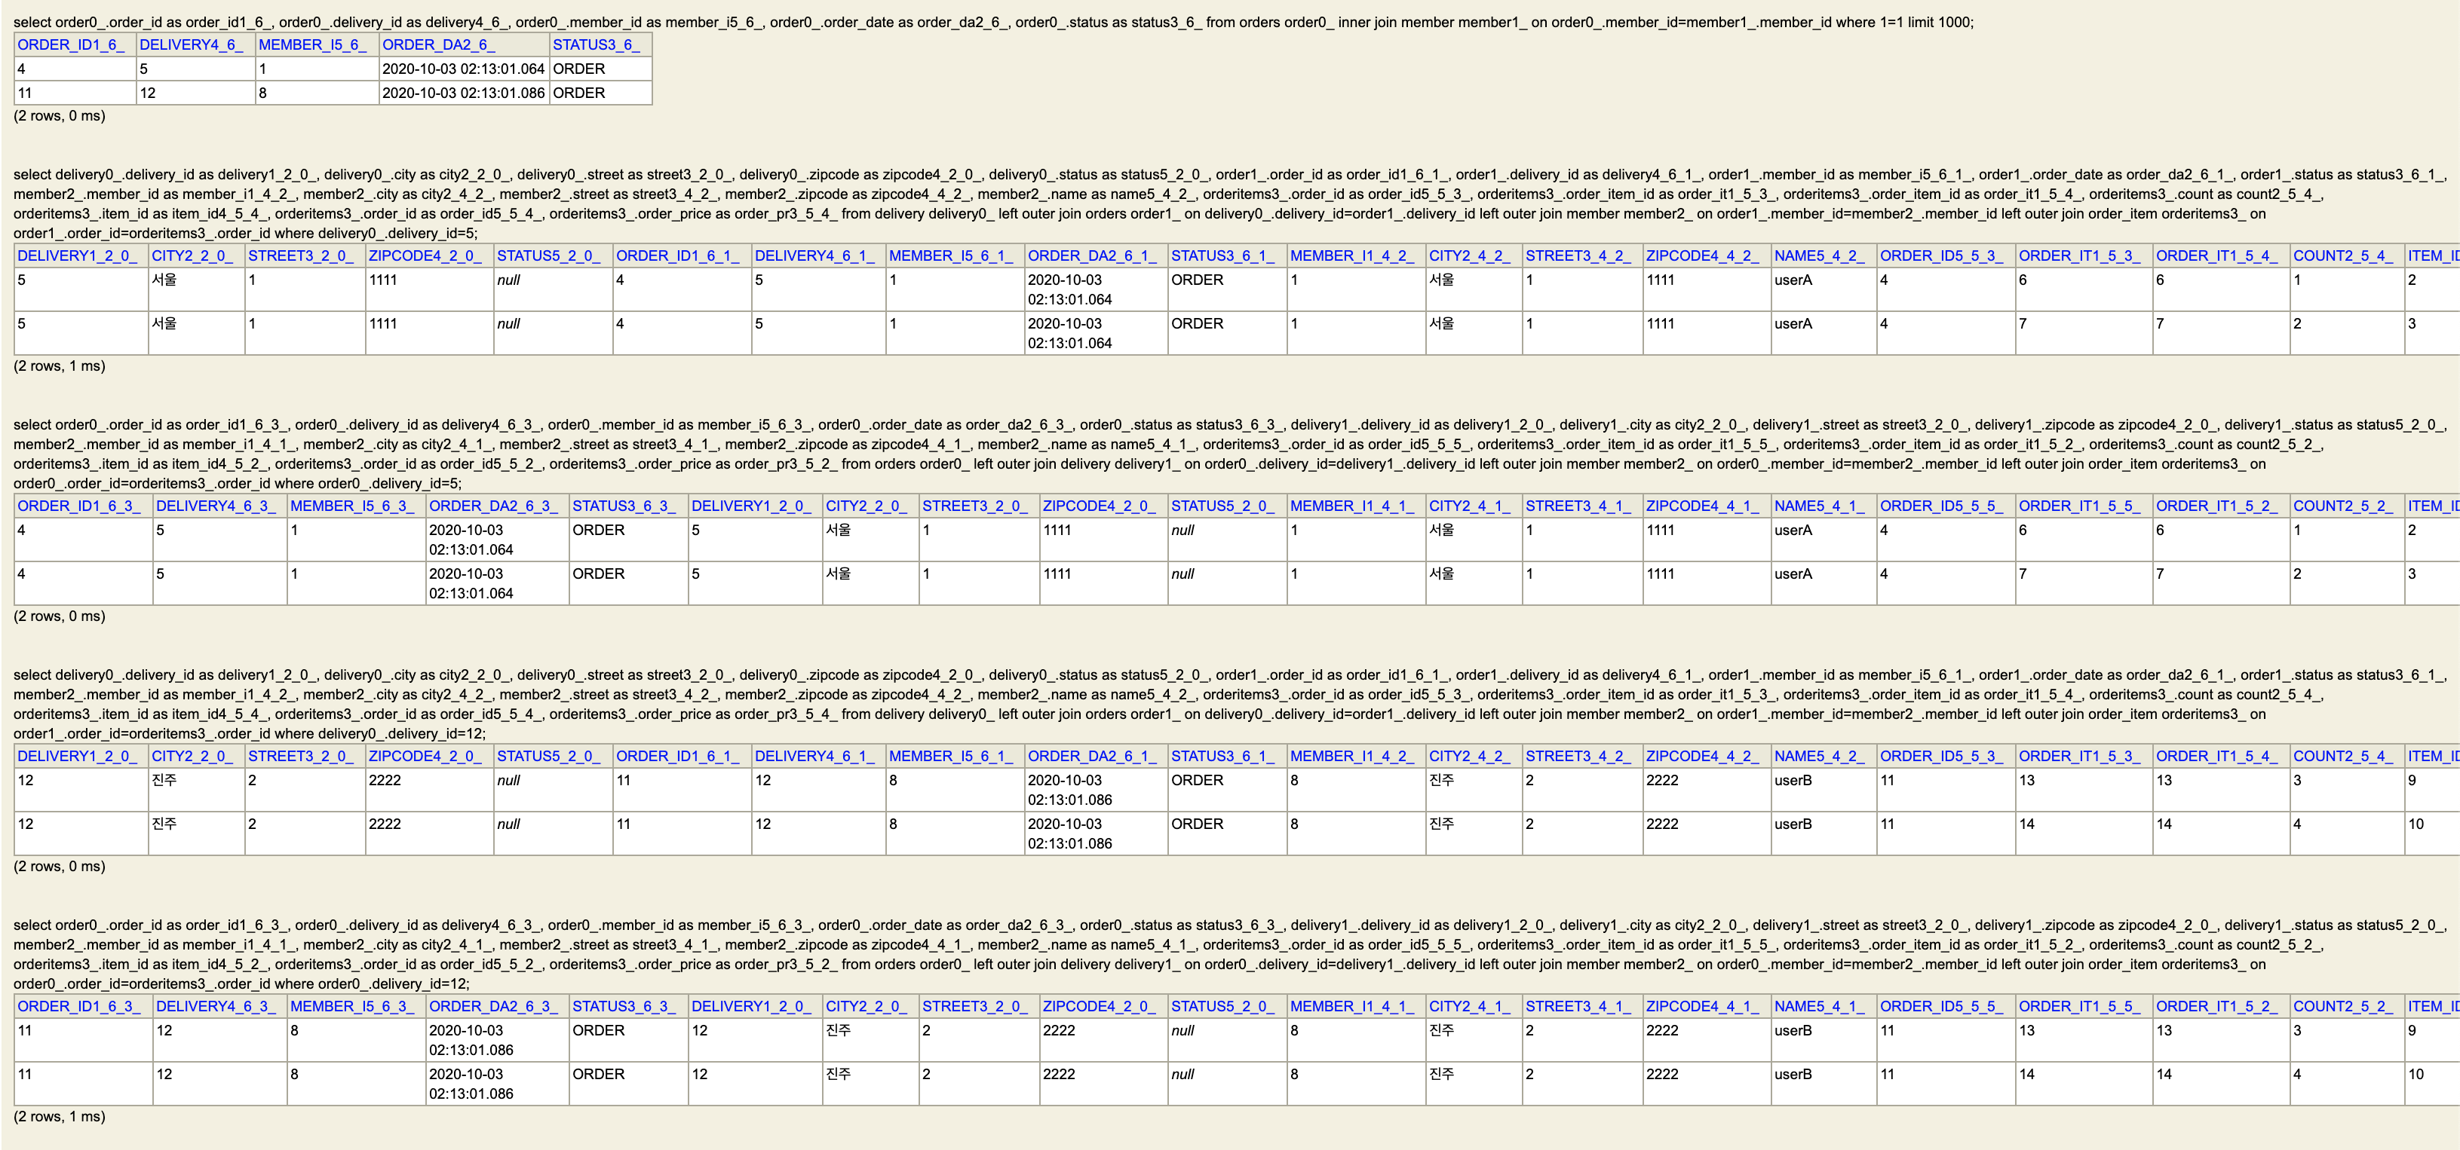Click STREET3_4_1_ header in last result table

(x=1578, y=1006)
